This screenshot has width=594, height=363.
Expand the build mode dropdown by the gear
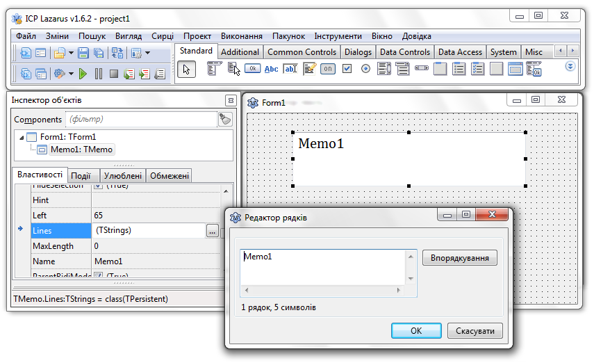pos(71,73)
